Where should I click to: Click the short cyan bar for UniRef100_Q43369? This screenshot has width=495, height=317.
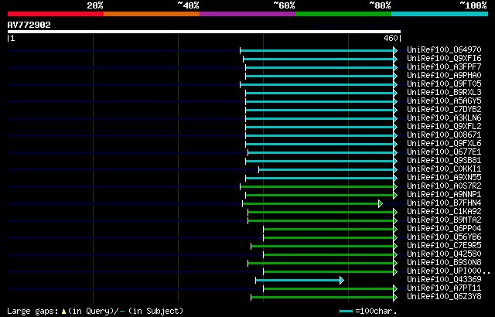coord(298,281)
